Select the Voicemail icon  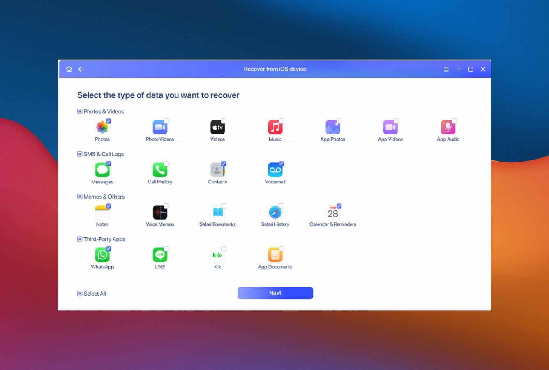click(x=275, y=170)
